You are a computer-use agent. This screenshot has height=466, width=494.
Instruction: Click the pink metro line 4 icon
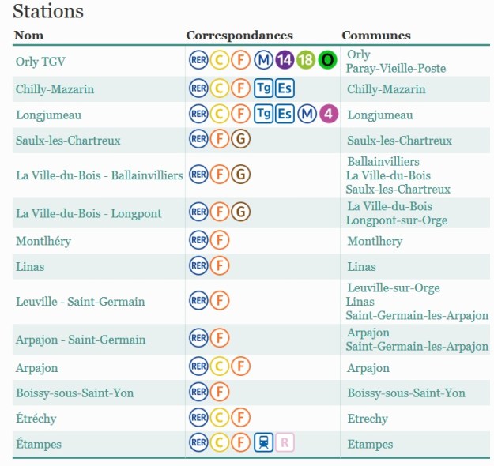[329, 114]
